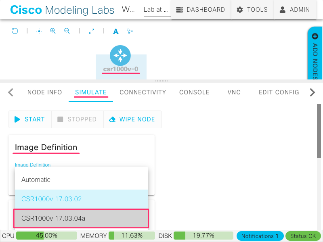
Task: Select CSR1000v 17.03.04a image option
Action: [x=81, y=218]
